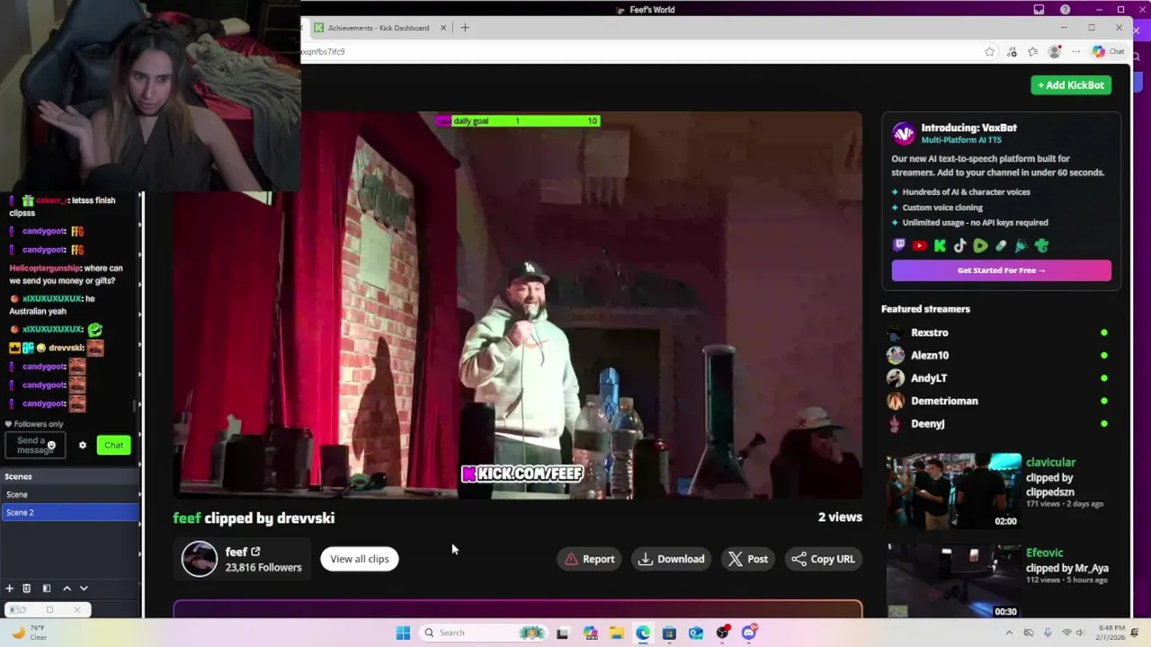Open Rexstro in featured streamers

click(x=929, y=332)
